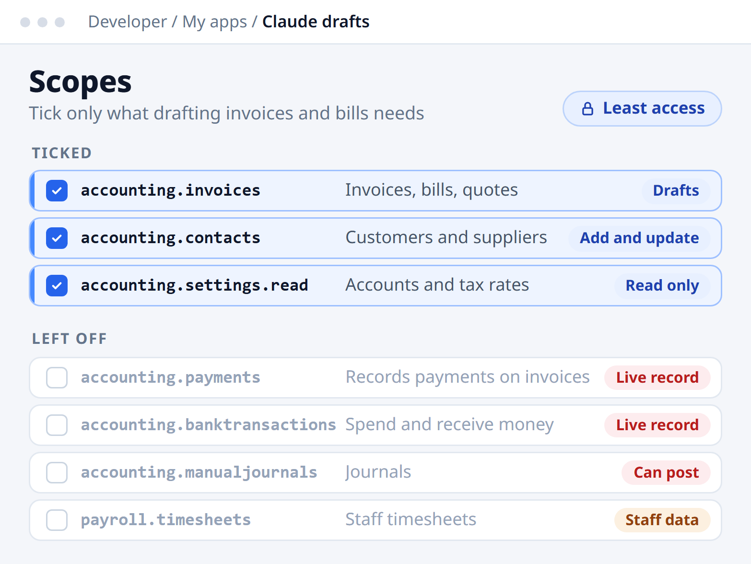Select Claude drafts breadcrumb title
The image size is (751, 564).
pos(316,22)
